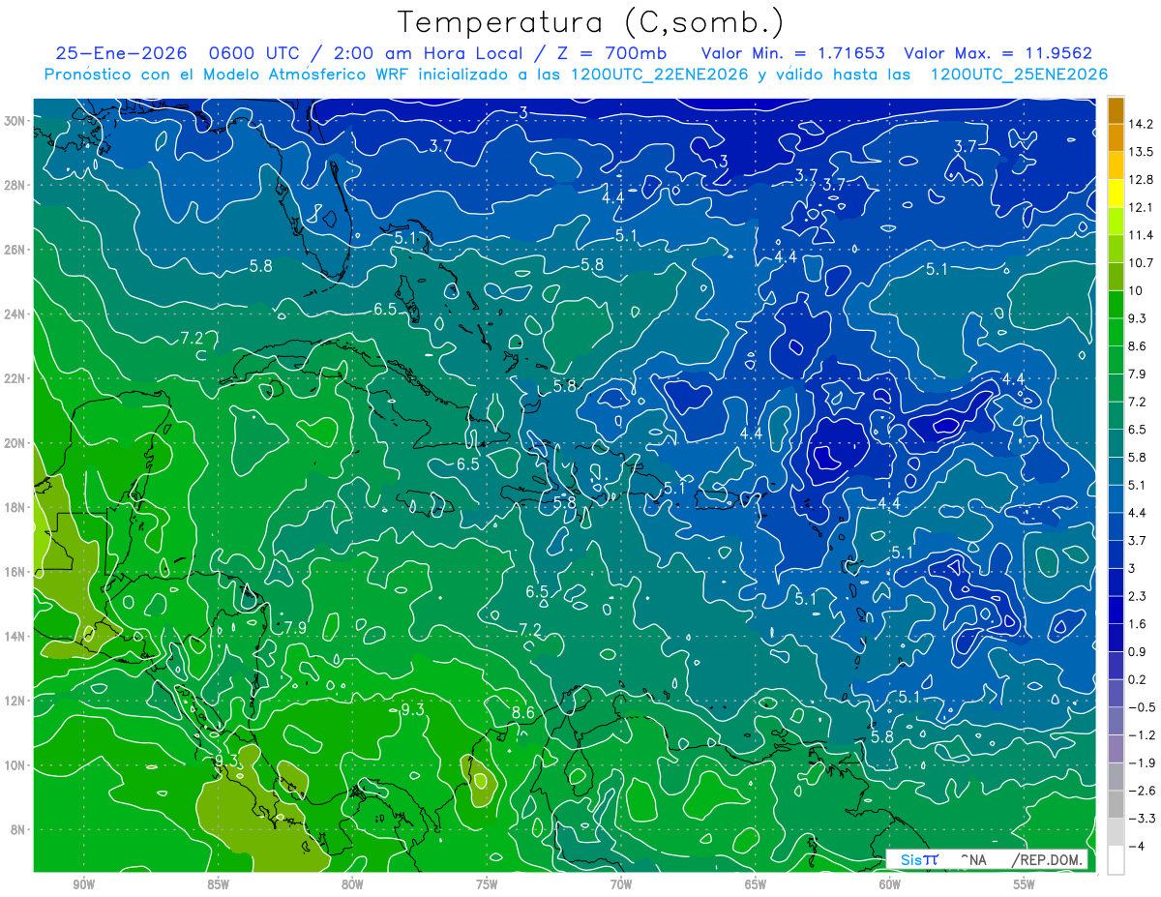Pick the brown swatch above 14.2 on the scale
Viewport: 1161px width, 897px height.
[x=1116, y=110]
